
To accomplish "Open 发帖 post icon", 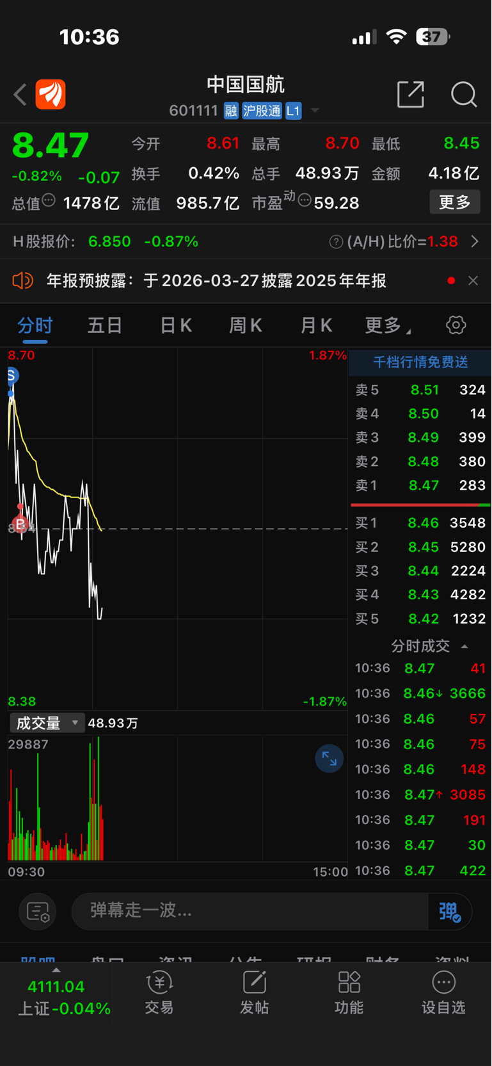I will point(254,993).
